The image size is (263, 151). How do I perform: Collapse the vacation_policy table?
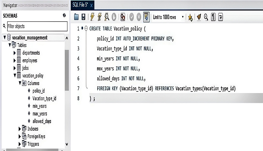tap(15, 75)
